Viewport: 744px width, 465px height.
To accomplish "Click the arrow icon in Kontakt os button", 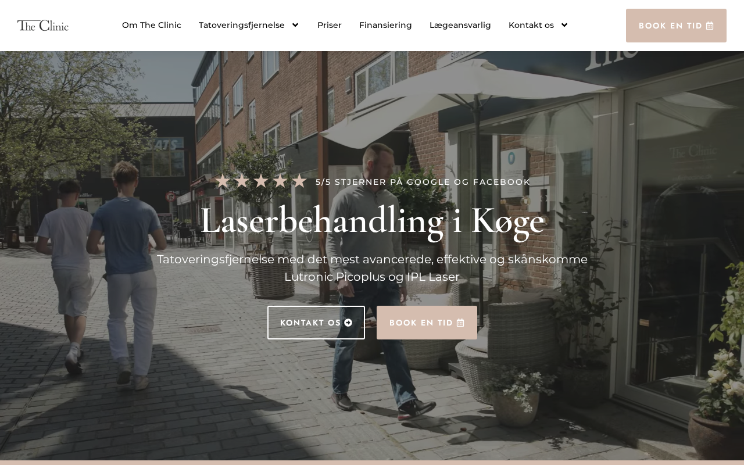I will coord(348,323).
